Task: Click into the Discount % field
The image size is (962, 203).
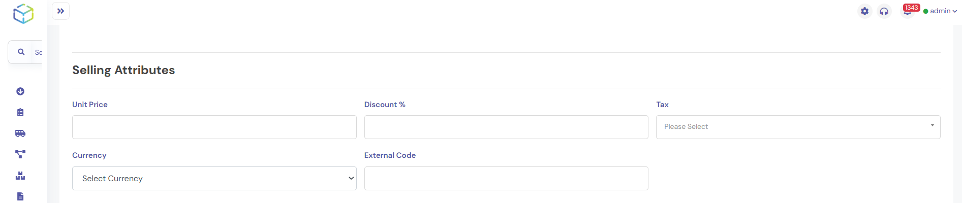Action: (x=506, y=127)
